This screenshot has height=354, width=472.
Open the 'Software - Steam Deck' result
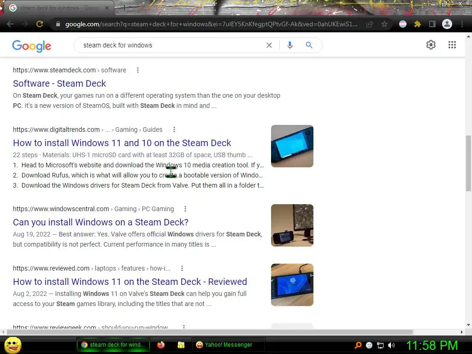pyautogui.click(x=59, y=83)
